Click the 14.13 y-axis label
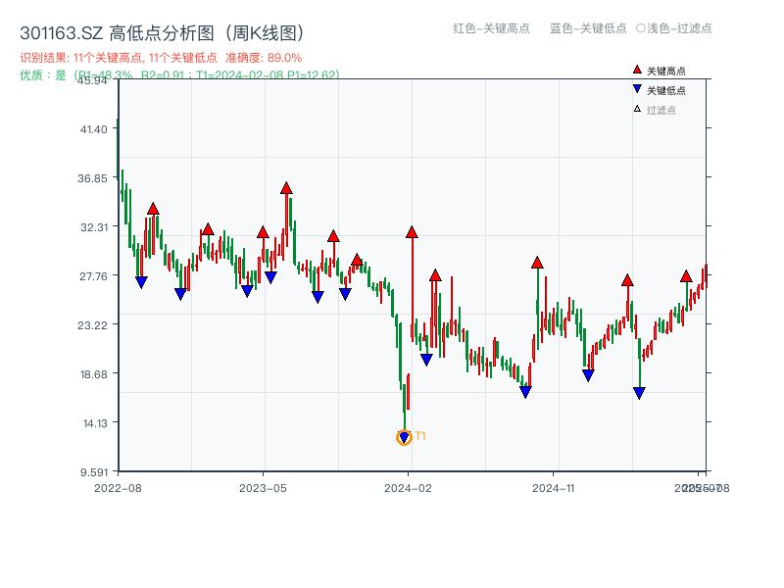The height and width of the screenshot is (588, 784). point(95,423)
